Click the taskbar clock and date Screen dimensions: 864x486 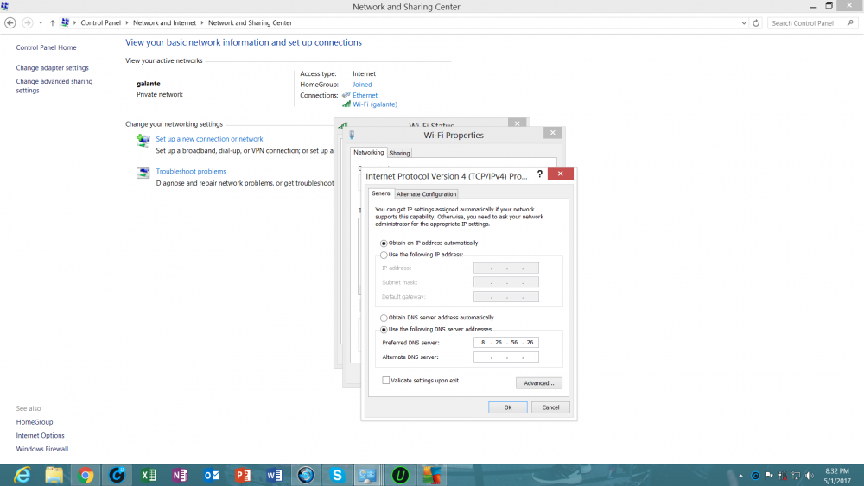tap(837, 476)
